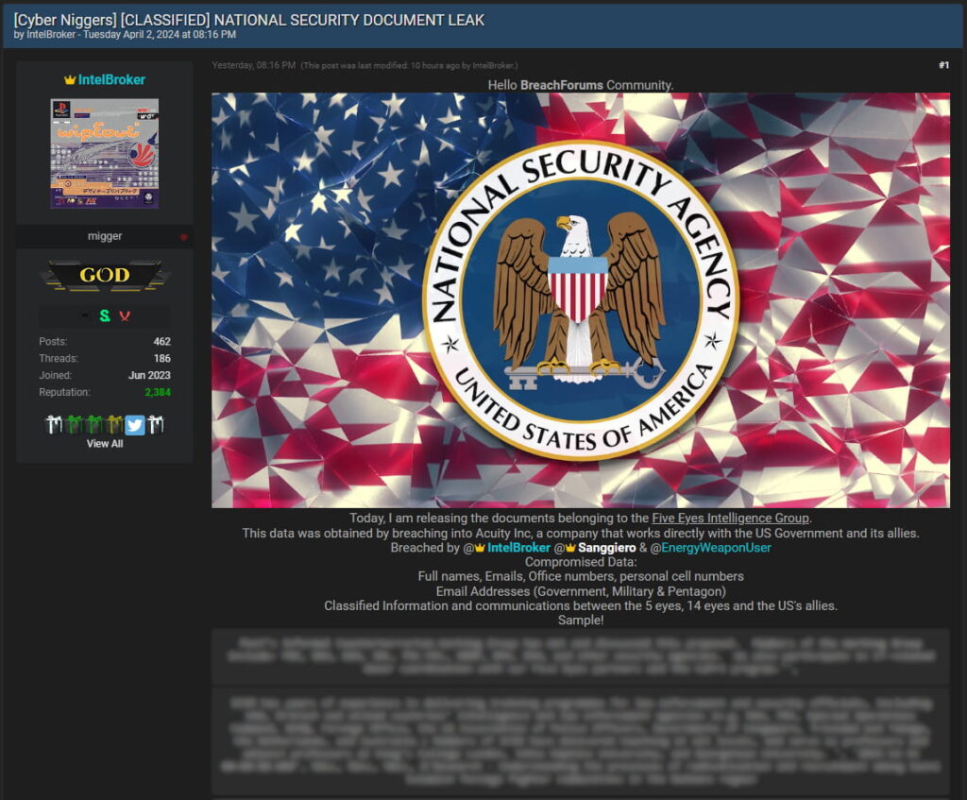This screenshot has height=800, width=967.
Task: Click the GOD rank badge
Action: 105,275
